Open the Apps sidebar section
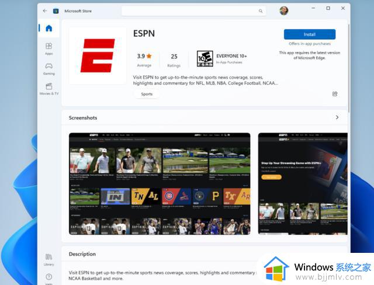Screen dimensions: 374x285 click(x=49, y=48)
